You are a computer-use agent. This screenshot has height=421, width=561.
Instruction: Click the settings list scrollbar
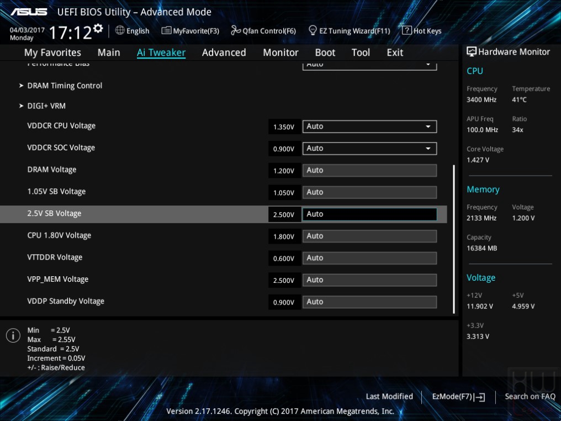coord(454,239)
